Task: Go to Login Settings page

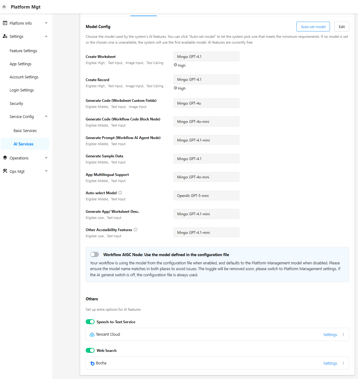Action: pos(22,90)
